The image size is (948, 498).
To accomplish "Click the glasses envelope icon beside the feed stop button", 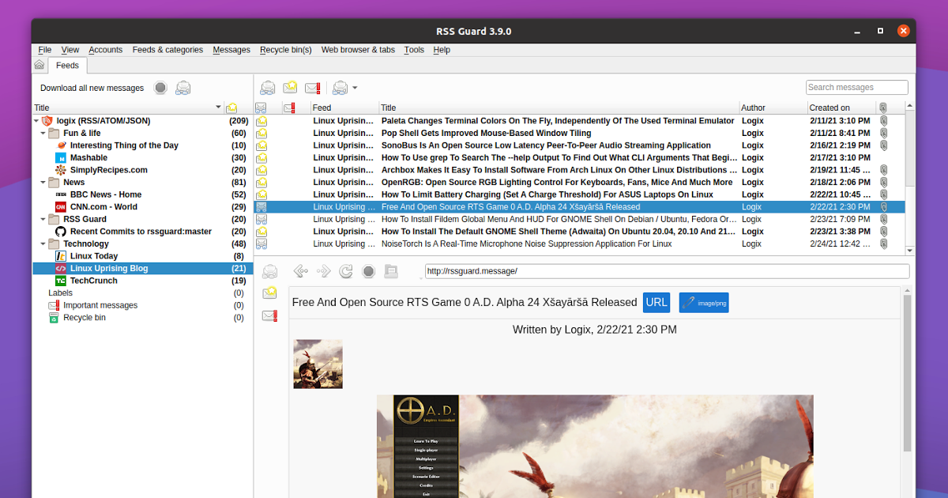I will pos(183,88).
